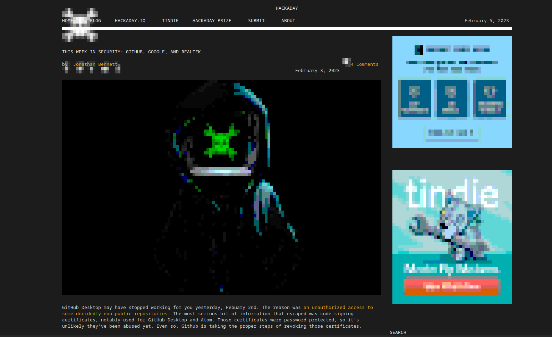Jump to the 4 Comments link
The image size is (552, 337).
(365, 64)
